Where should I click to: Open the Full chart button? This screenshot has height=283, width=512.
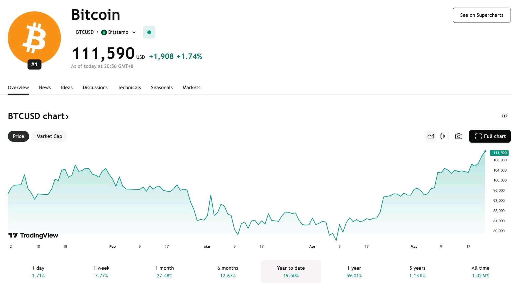490,136
